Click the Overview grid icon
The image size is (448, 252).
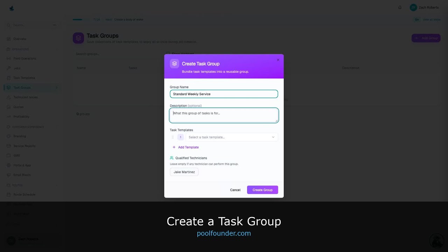[x=9, y=39]
